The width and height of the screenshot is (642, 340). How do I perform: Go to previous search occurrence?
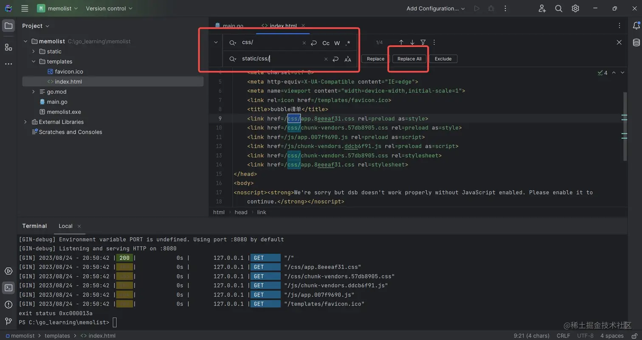[x=401, y=42]
